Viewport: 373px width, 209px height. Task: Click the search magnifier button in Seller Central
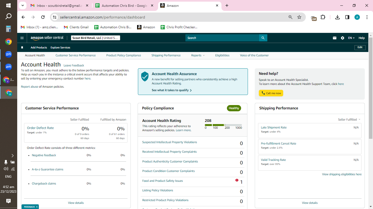pyautogui.click(x=263, y=38)
